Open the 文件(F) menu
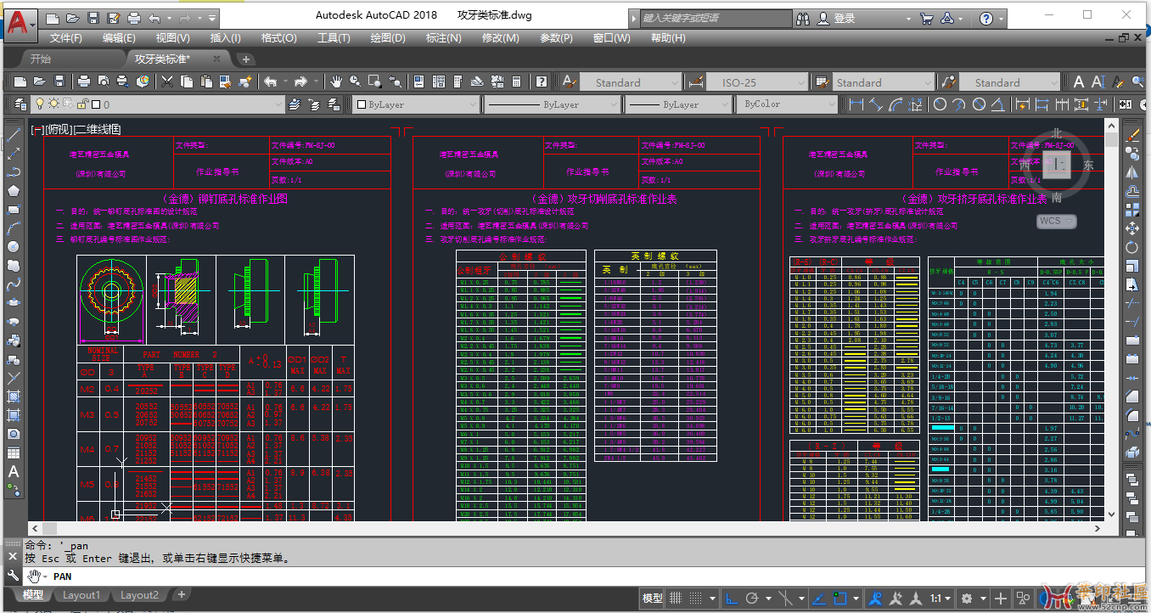1151x613 pixels. pos(66,37)
